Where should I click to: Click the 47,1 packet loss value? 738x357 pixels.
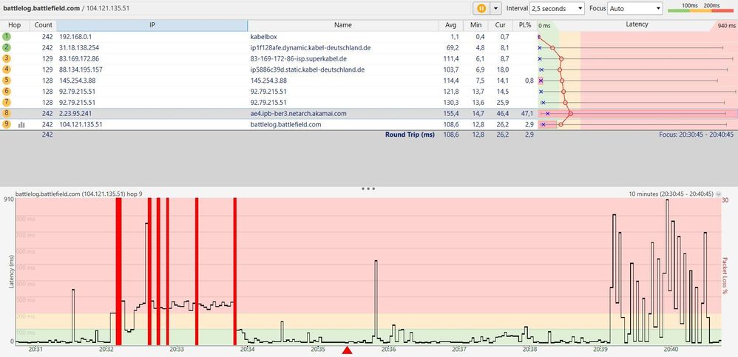527,113
